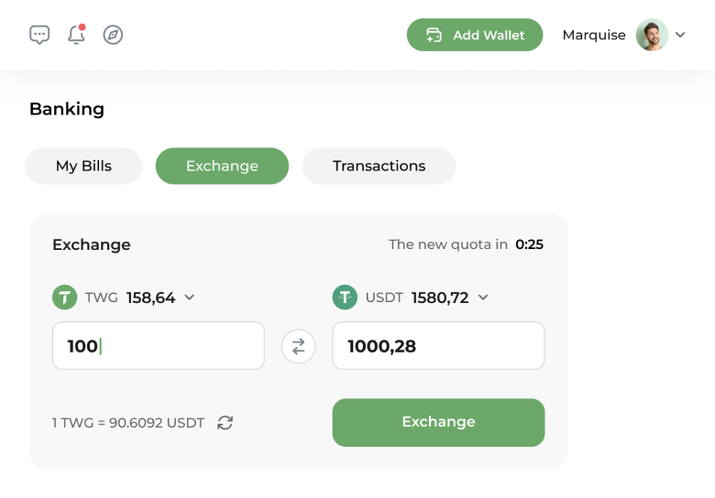Open the notifications bell

click(x=77, y=35)
